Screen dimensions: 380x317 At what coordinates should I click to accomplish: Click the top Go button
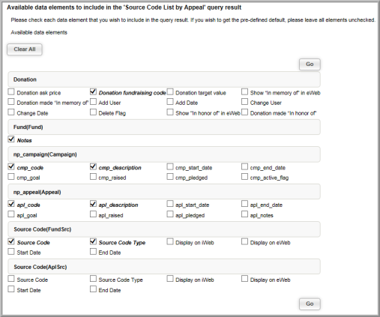coord(310,64)
